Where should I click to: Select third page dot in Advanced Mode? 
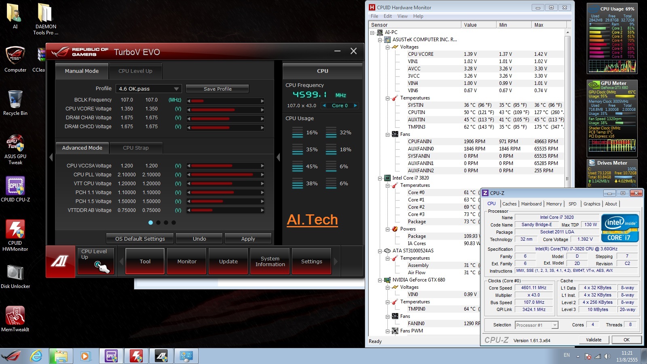[x=166, y=222]
